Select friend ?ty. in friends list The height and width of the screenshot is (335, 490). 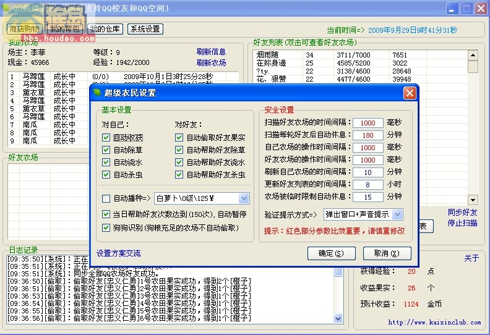[x=360, y=71]
